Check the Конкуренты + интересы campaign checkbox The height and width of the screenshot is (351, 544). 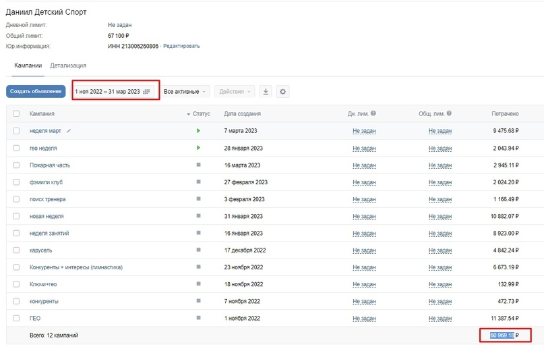pos(16,267)
